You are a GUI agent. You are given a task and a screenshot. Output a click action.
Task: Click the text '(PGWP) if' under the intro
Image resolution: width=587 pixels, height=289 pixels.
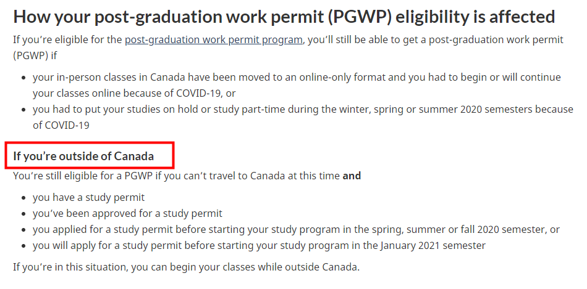(35, 55)
